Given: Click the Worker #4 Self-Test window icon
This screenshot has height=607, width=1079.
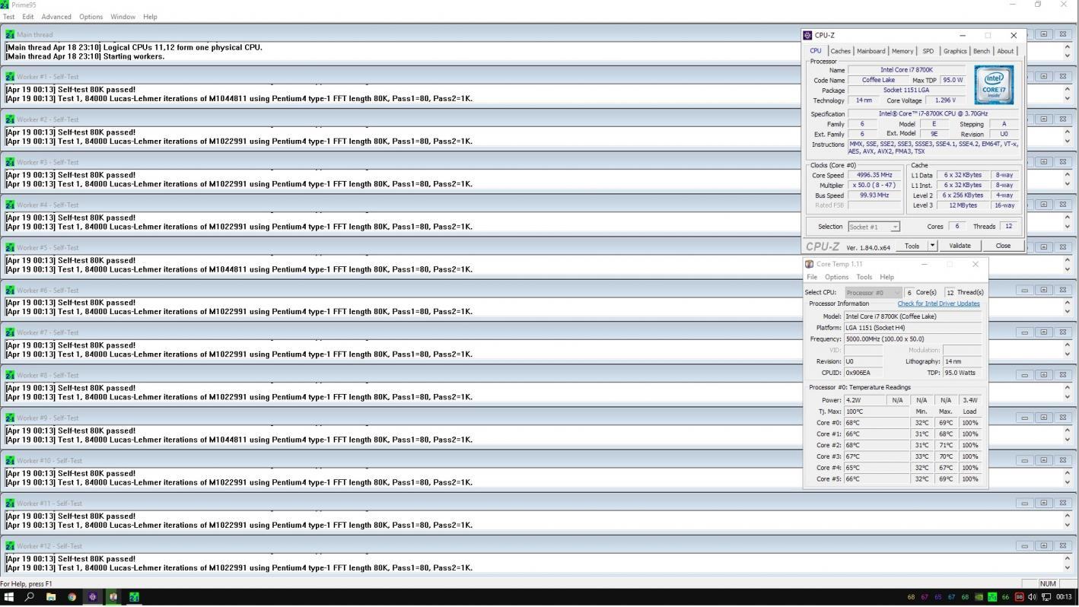Looking at the screenshot, I should point(10,205).
